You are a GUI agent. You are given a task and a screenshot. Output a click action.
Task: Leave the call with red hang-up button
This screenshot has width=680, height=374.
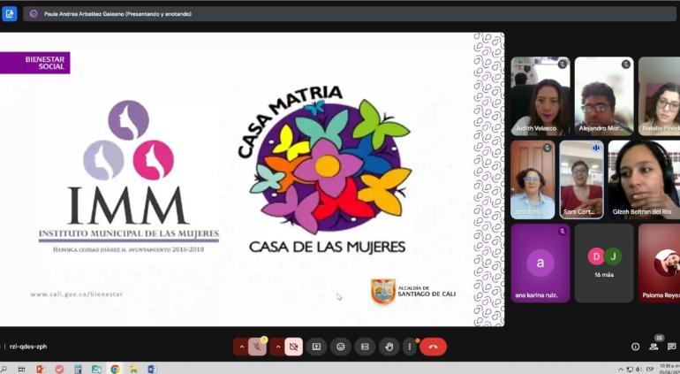(x=433, y=347)
